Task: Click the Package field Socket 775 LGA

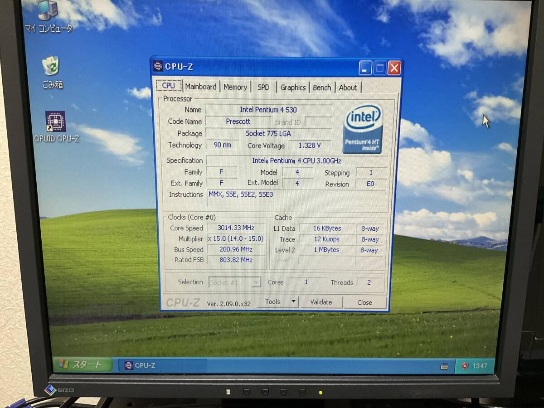Action: (x=268, y=133)
